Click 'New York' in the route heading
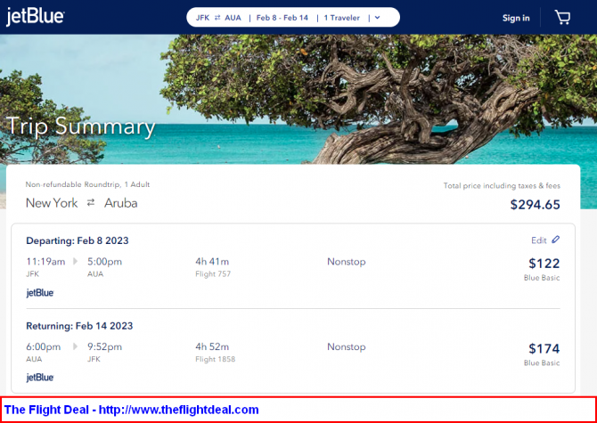 52,203
